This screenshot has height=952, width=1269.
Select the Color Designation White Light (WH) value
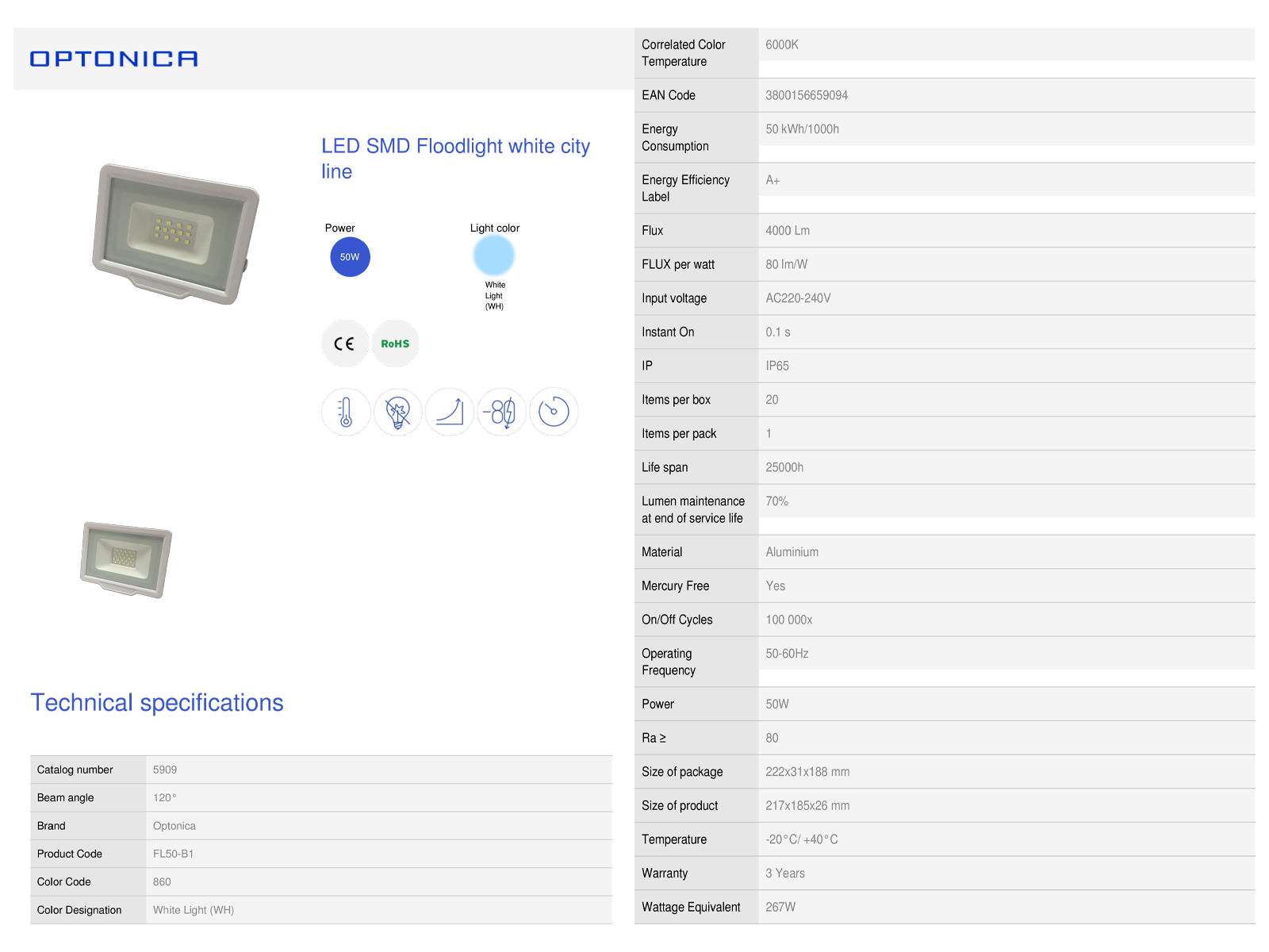[194, 910]
